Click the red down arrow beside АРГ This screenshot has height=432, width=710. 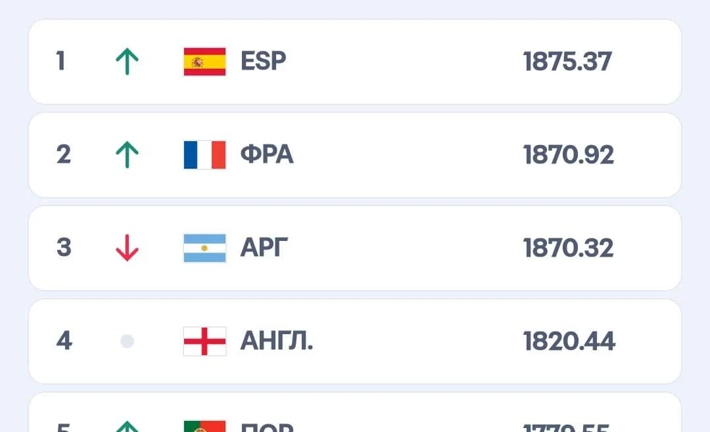127,248
